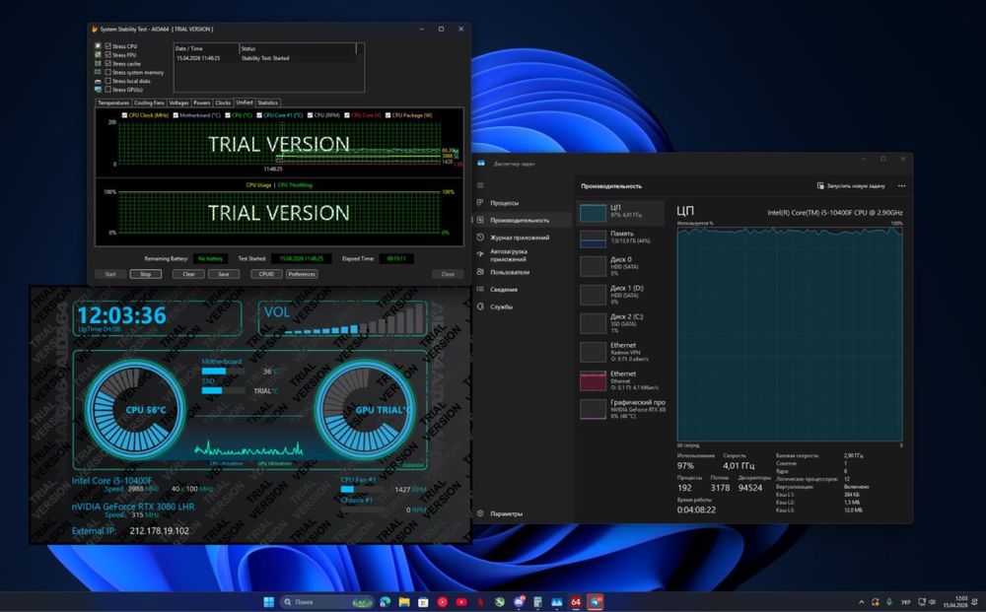Click the Start button in AIDA64 window

coord(110,274)
